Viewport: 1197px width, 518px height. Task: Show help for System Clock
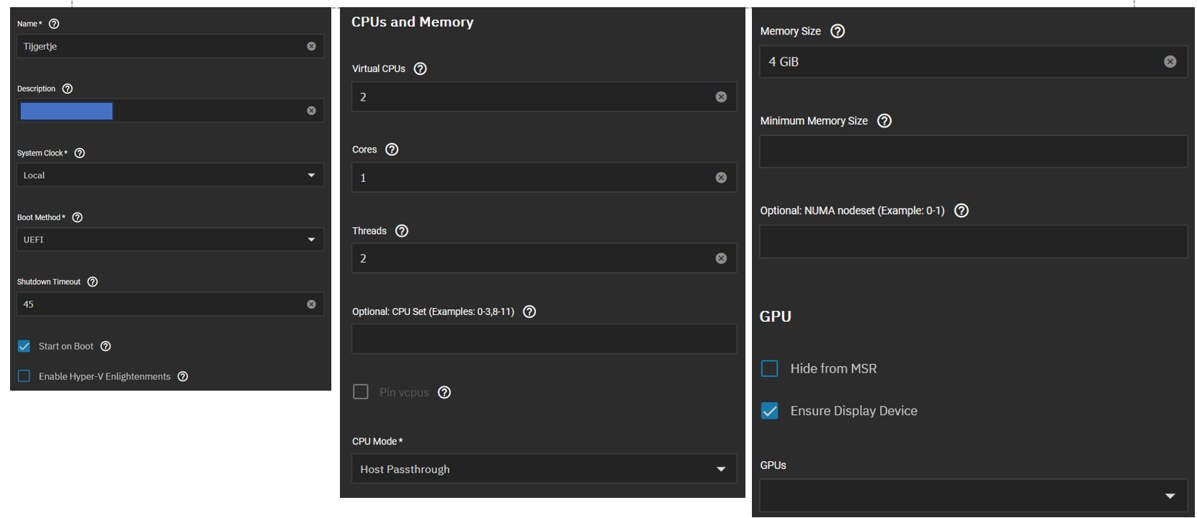(80, 153)
